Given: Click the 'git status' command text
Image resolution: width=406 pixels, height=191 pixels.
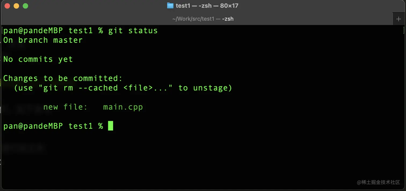Looking at the screenshot, I should click(x=133, y=31).
